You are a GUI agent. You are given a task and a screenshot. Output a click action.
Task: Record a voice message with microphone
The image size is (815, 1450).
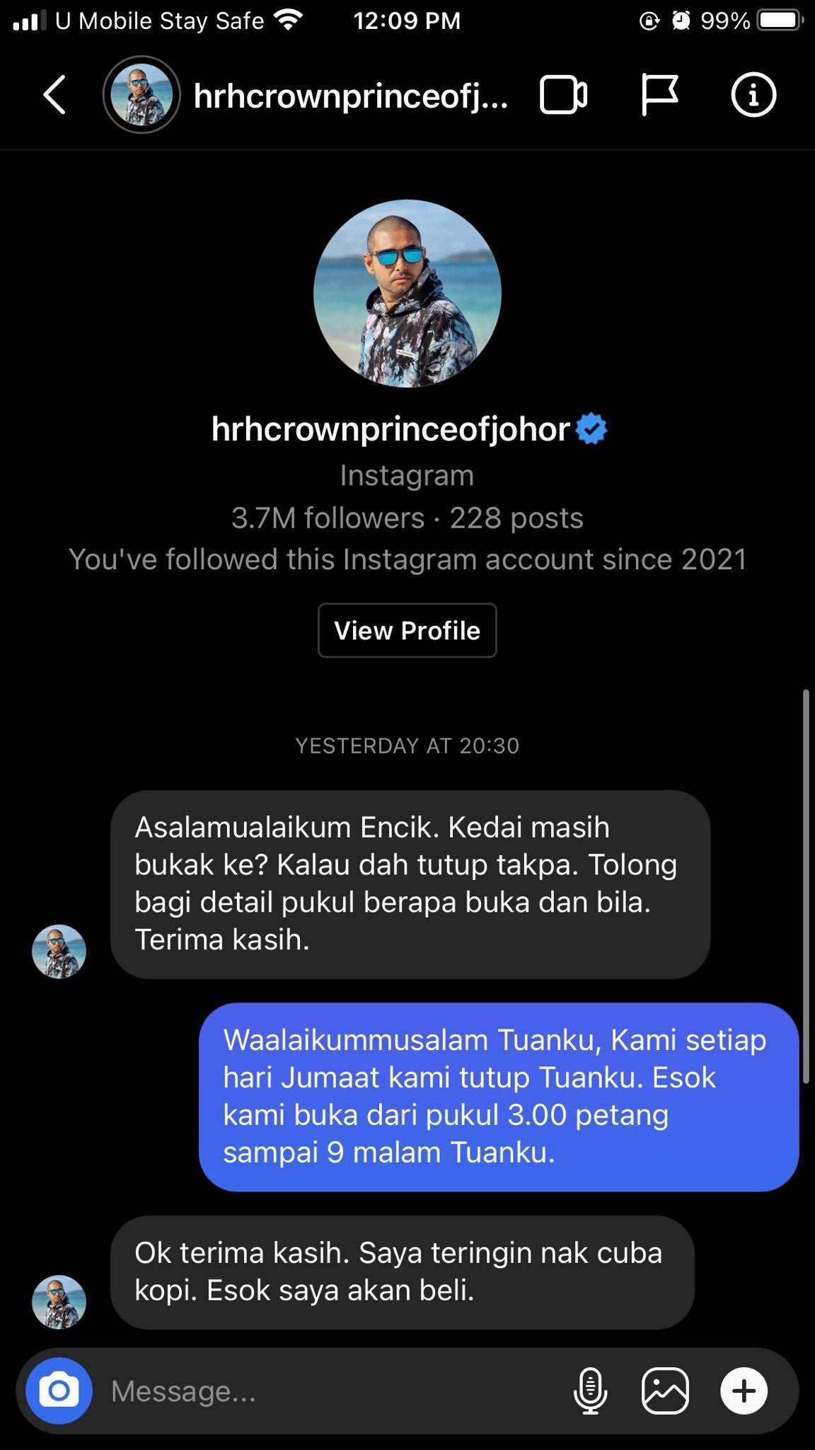590,1391
